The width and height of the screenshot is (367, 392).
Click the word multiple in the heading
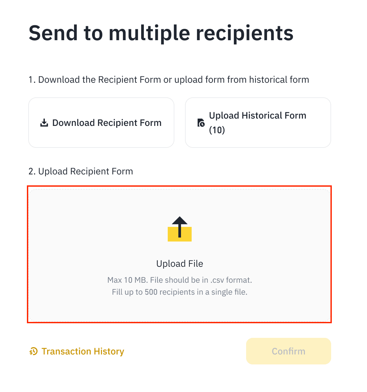tap(149, 33)
